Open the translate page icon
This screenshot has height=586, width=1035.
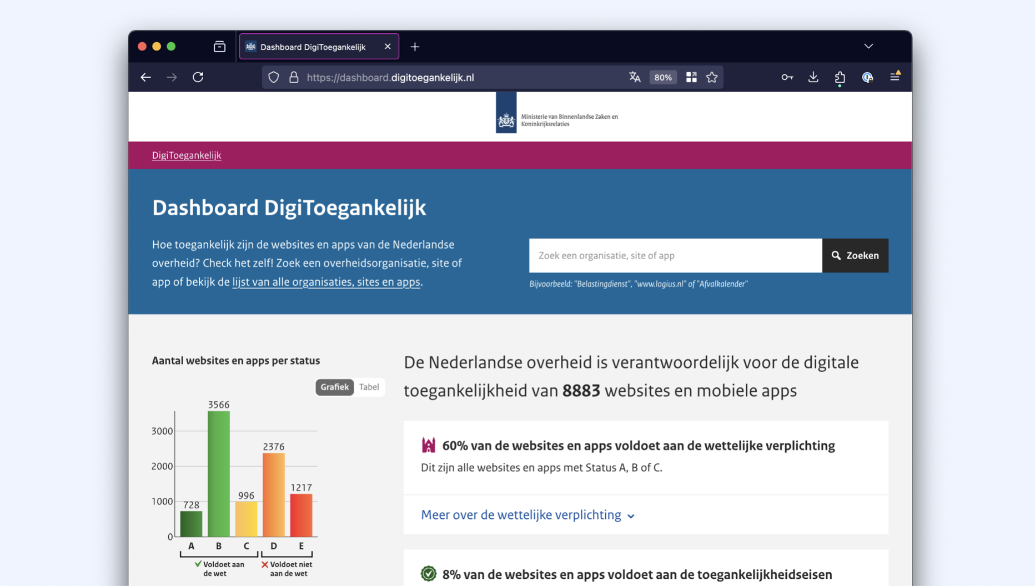click(635, 77)
